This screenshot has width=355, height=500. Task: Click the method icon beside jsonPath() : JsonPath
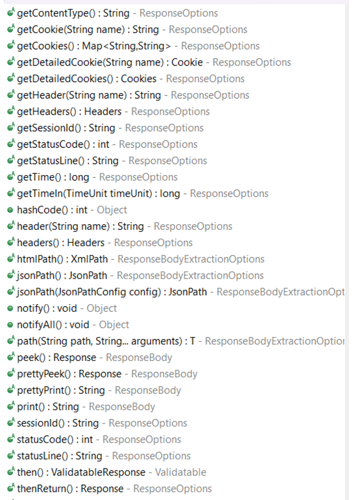tap(11, 275)
